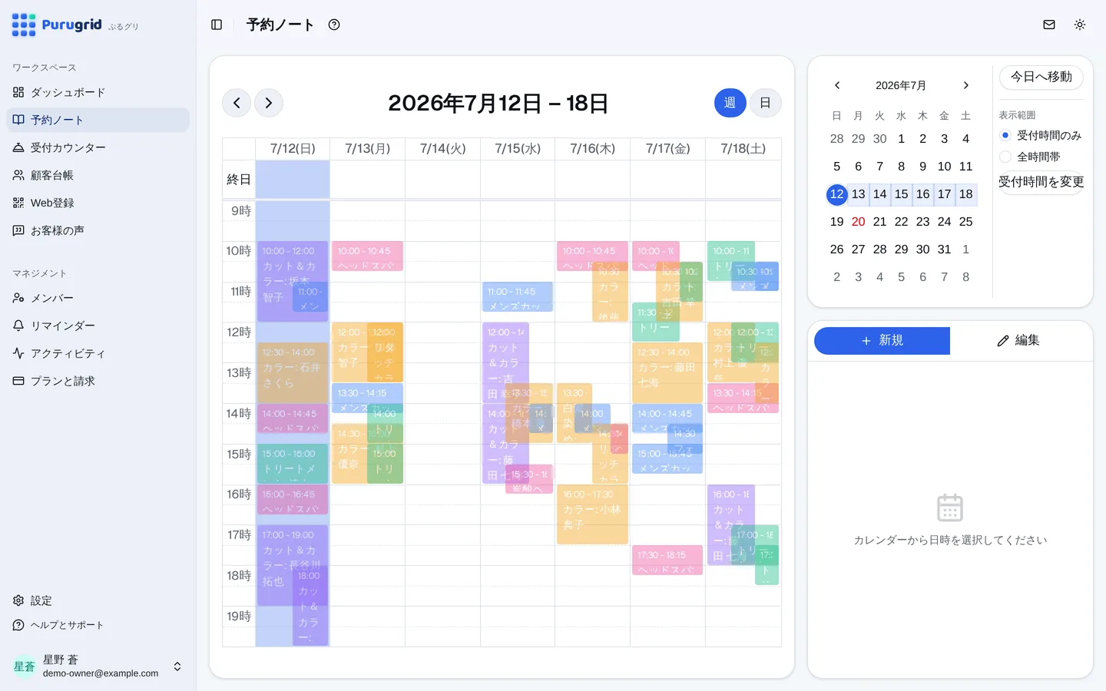Select July 12 in the mini calendar
Screen dimensions: 1106x691
pos(837,194)
